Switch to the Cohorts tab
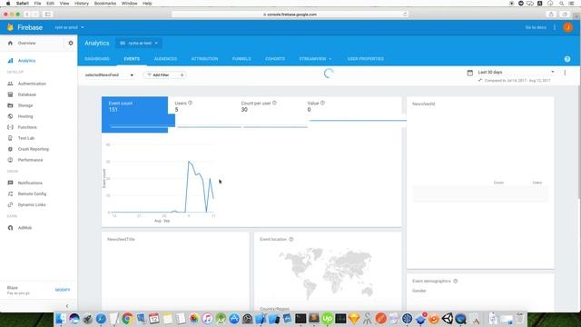The height and width of the screenshot is (327, 581). [x=275, y=59]
